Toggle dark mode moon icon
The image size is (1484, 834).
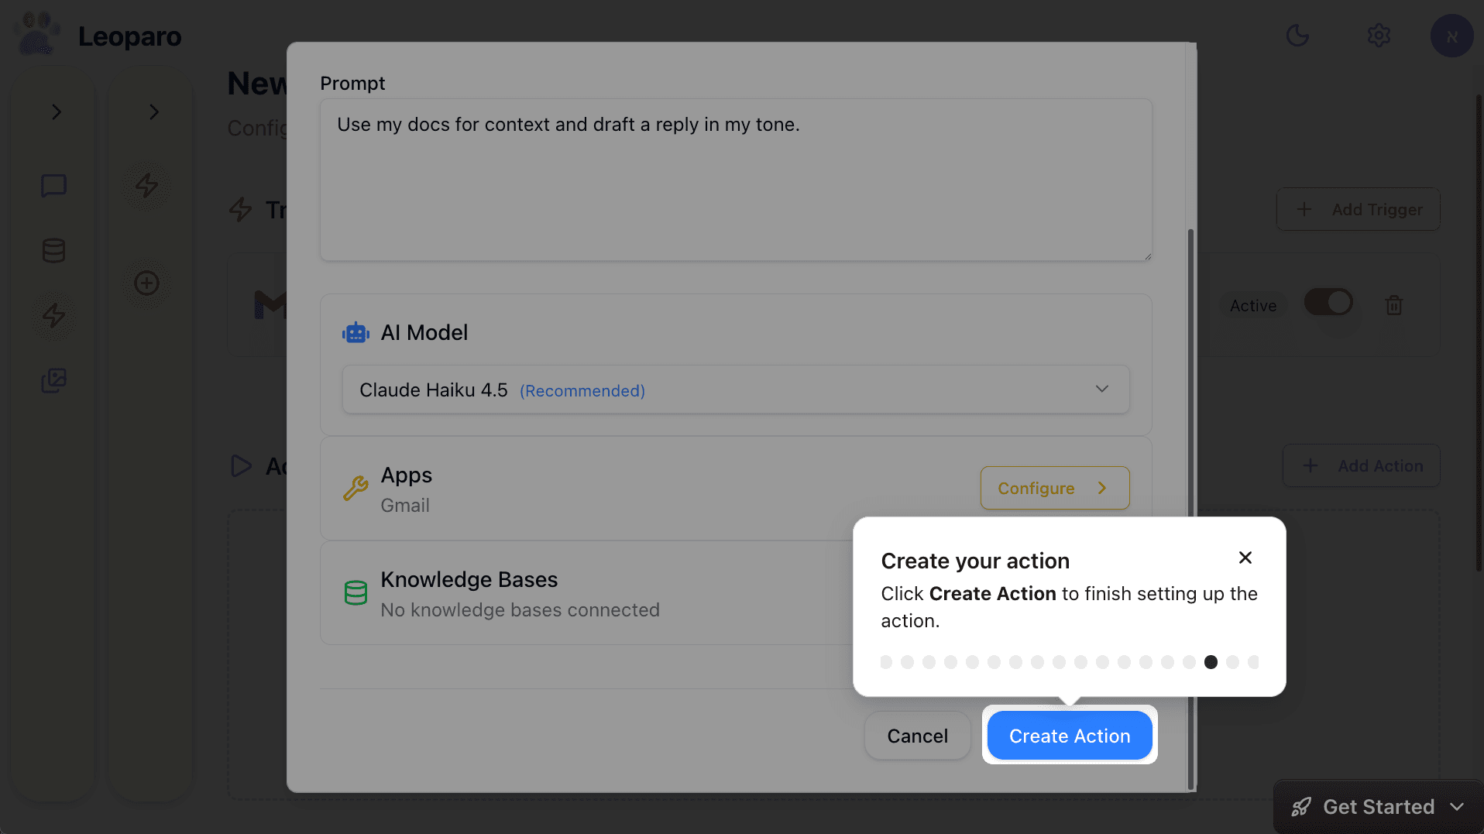click(x=1297, y=36)
